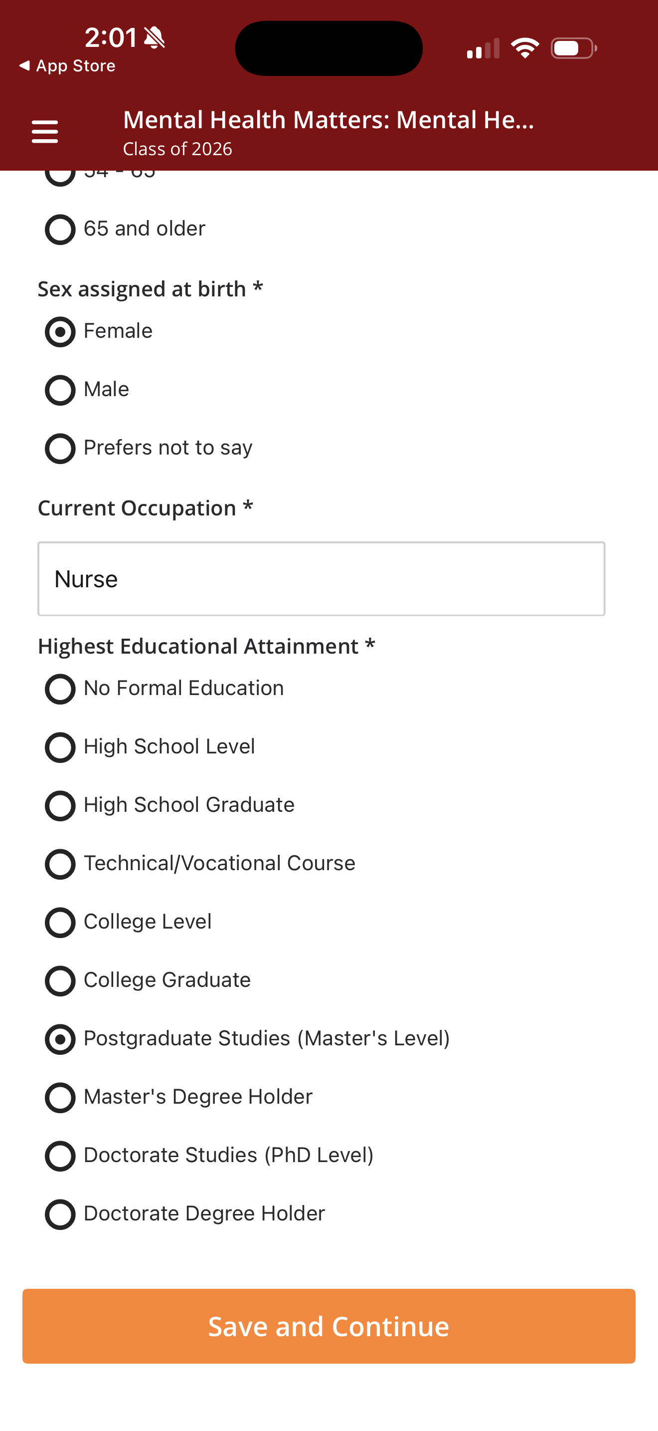Select Male radio button

point(60,390)
